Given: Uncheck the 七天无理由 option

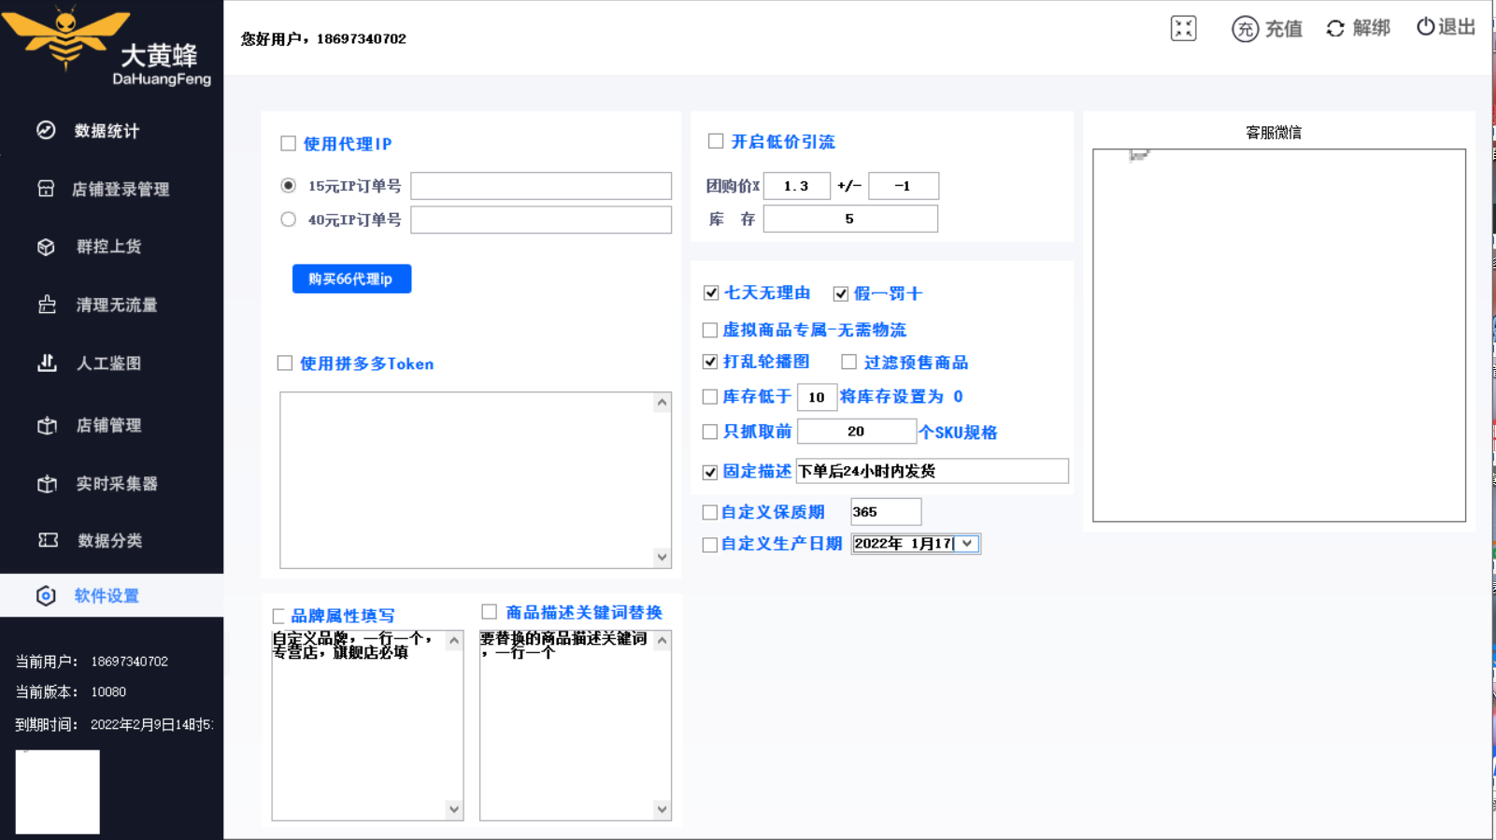Looking at the screenshot, I should pos(711,293).
